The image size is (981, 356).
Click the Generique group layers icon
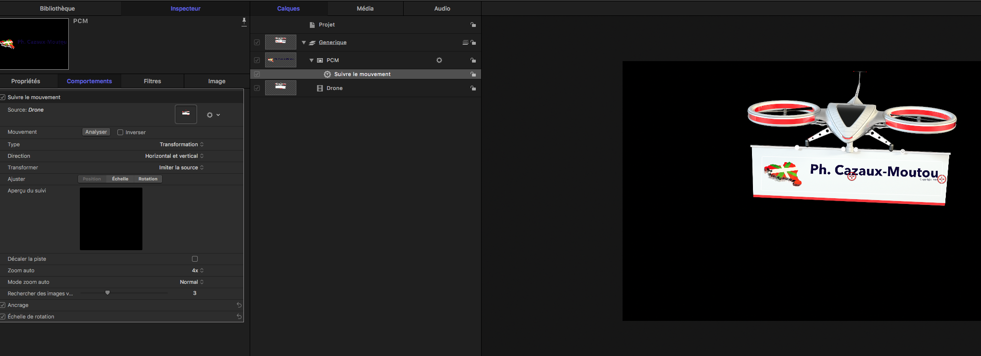tap(312, 43)
